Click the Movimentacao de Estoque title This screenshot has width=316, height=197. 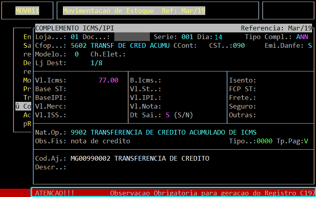(108, 11)
